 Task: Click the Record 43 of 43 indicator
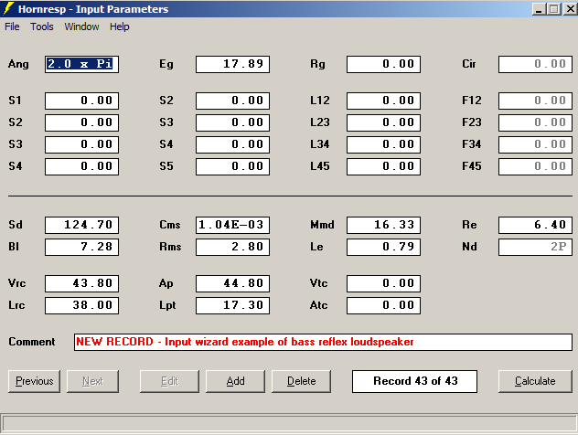414,381
